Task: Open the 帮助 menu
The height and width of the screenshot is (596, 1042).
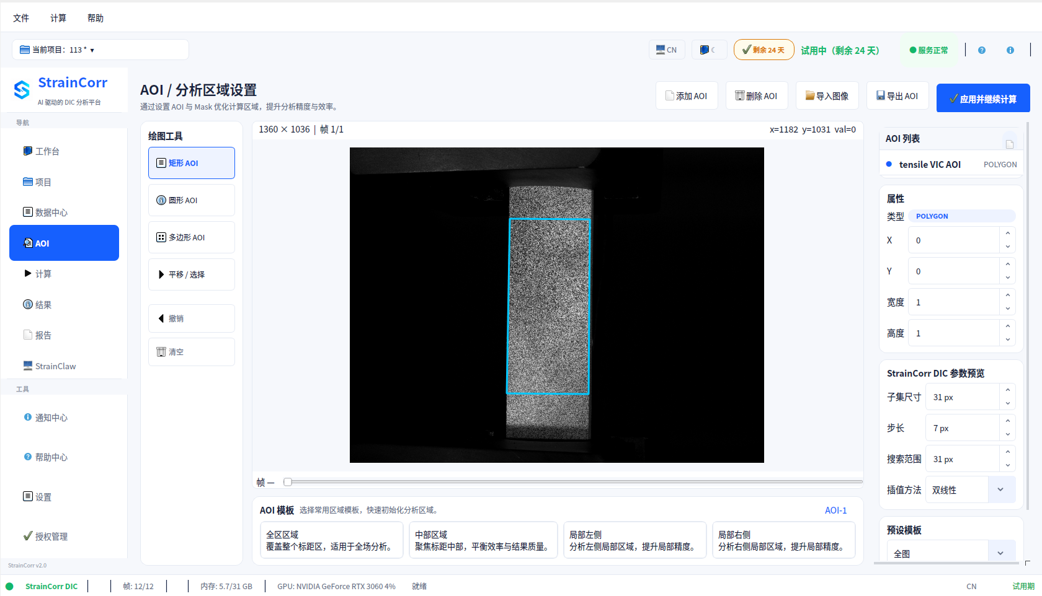Action: tap(96, 18)
